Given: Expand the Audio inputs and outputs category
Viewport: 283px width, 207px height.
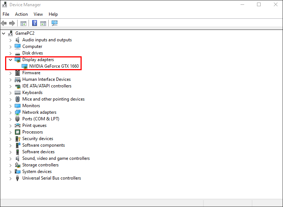Looking at the screenshot, I should (x=11, y=40).
